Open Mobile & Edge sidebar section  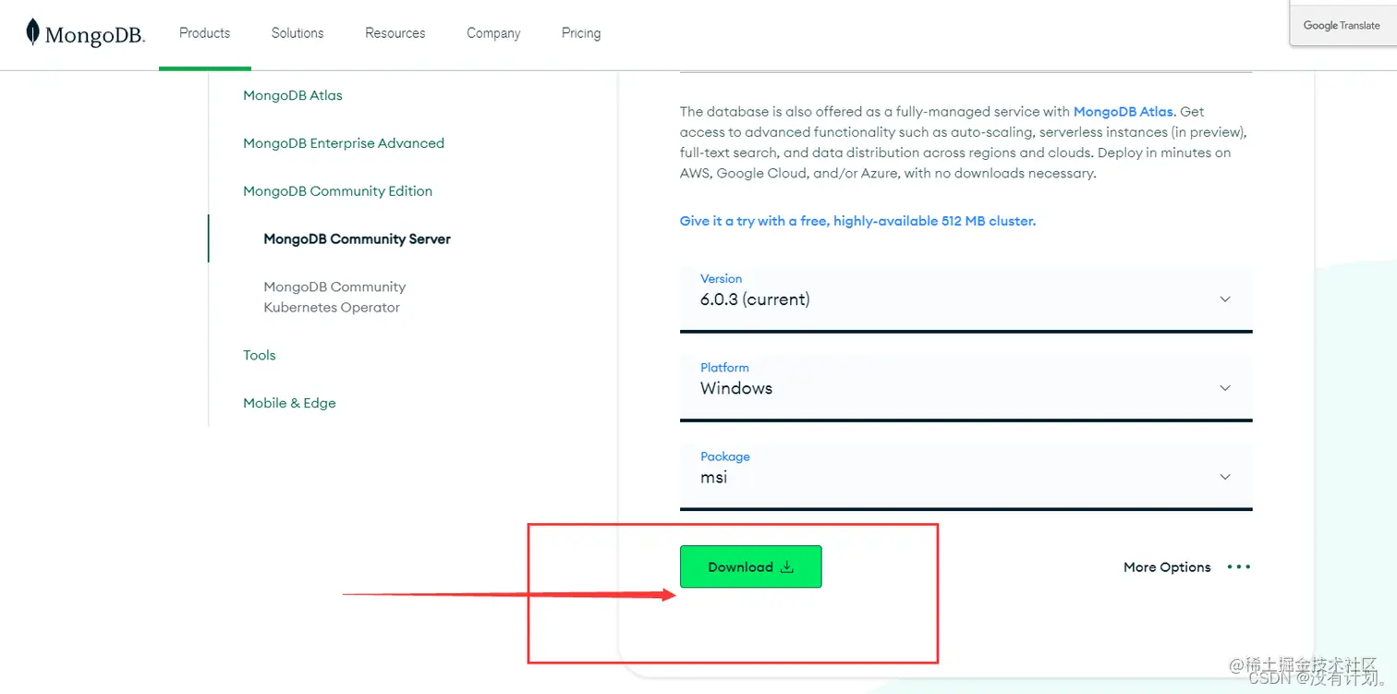click(289, 404)
